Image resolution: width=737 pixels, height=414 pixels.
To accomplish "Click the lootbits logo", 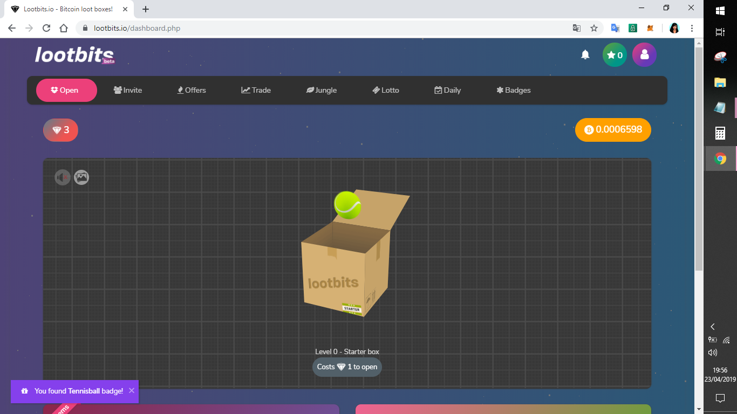I will coord(74,55).
